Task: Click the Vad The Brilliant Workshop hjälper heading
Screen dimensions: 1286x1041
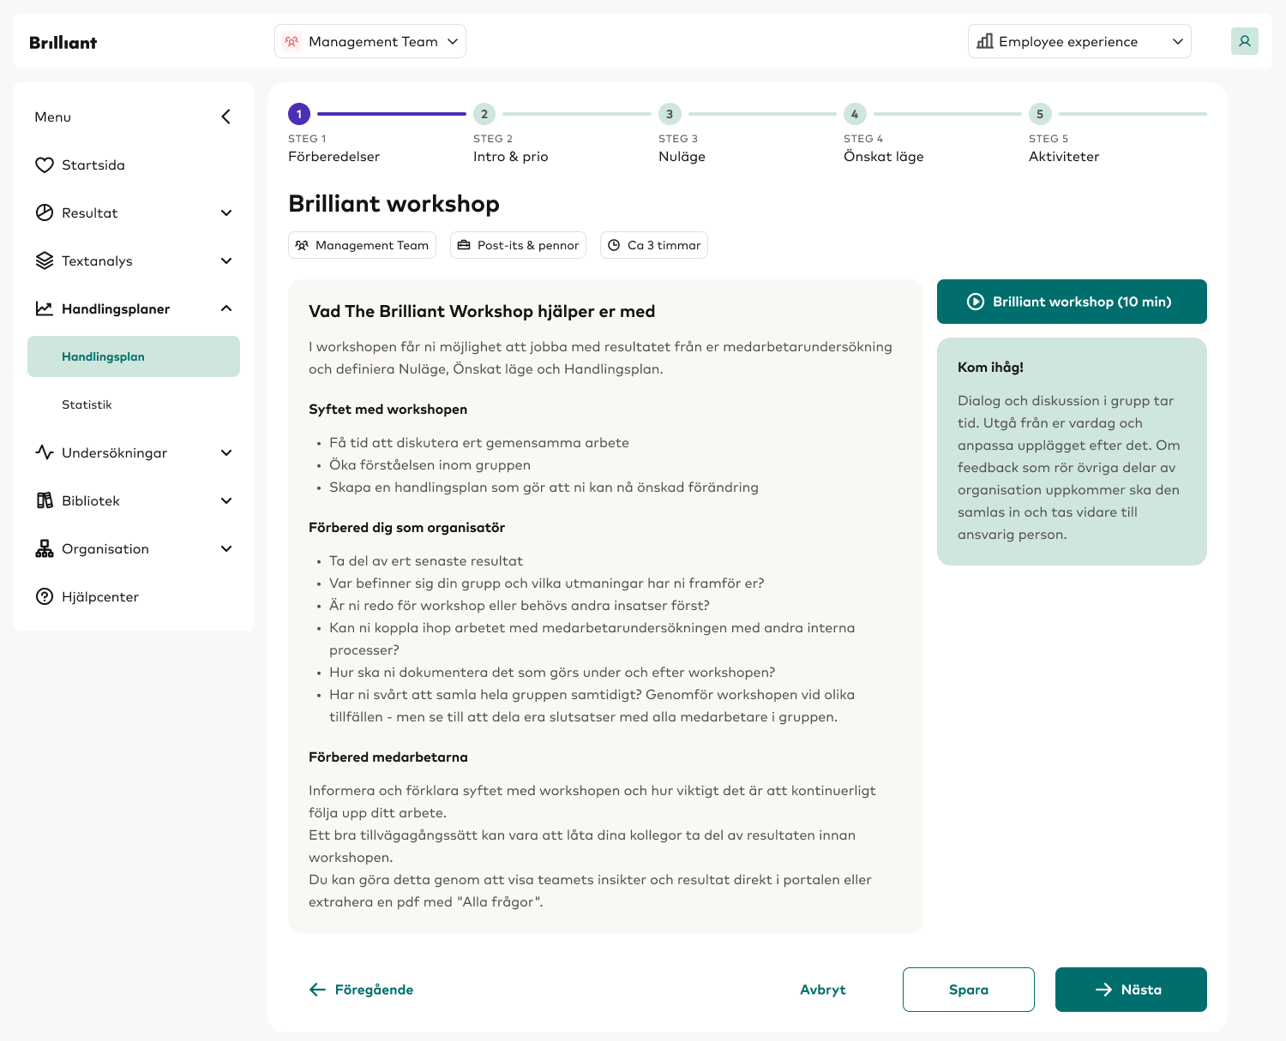Action: click(482, 312)
